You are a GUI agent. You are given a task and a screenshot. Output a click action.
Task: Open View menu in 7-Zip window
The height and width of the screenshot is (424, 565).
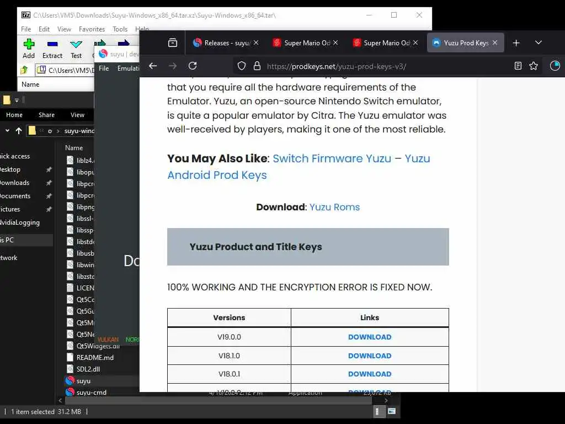coord(64,29)
